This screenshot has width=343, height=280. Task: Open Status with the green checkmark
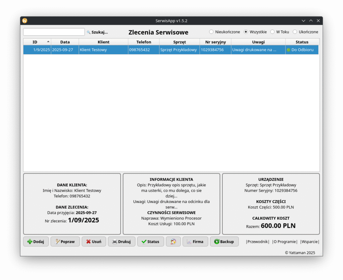pyautogui.click(x=150, y=242)
